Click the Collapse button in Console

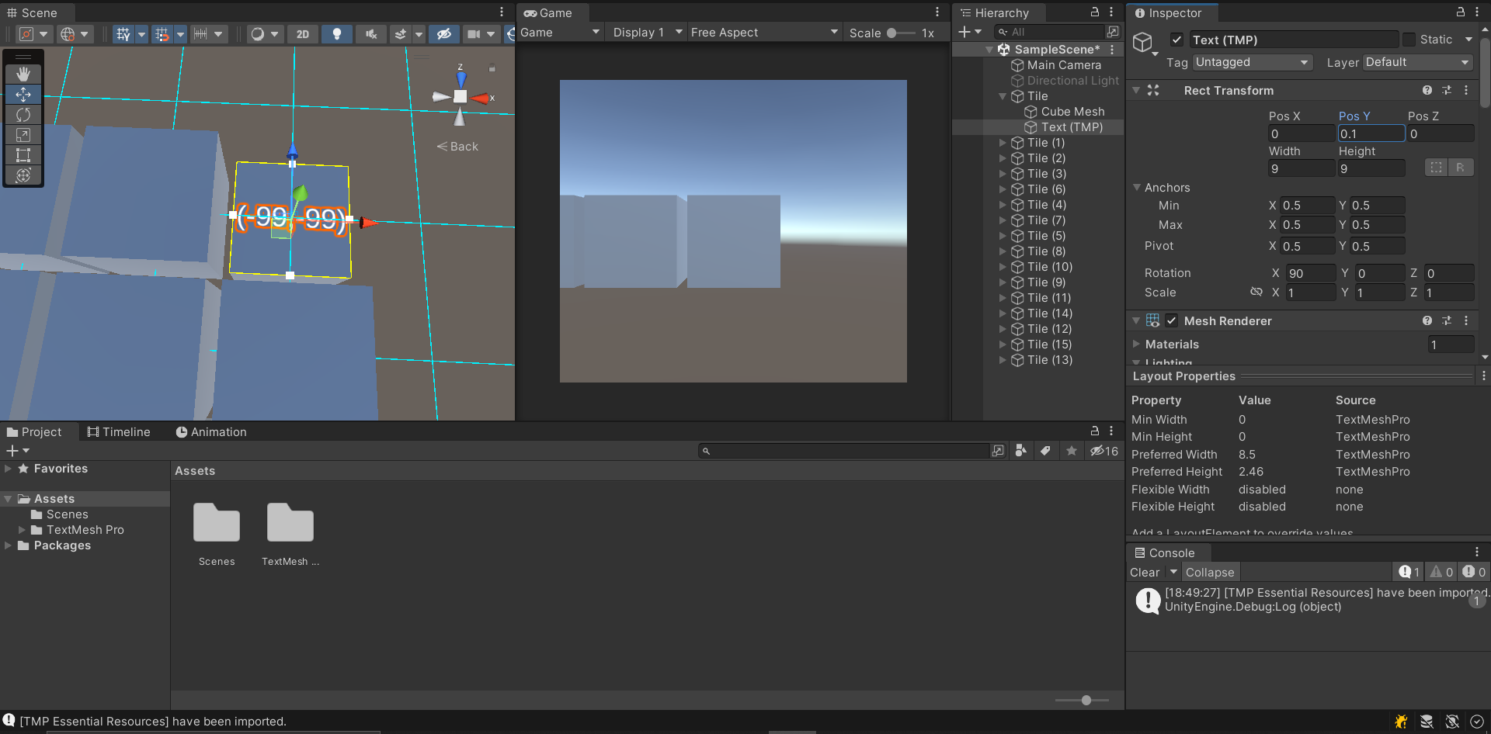(x=1210, y=572)
